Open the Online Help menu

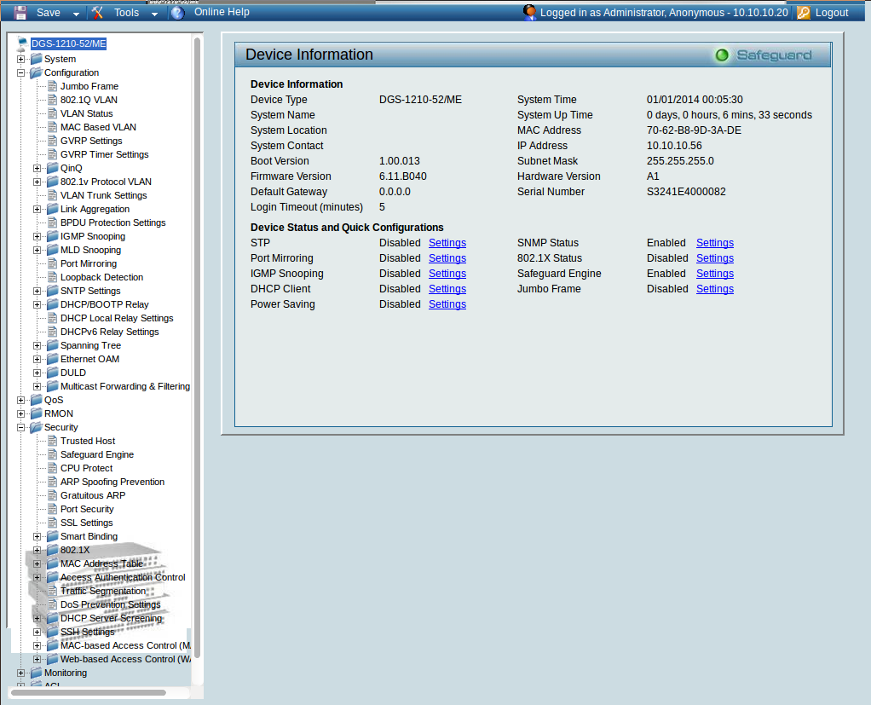click(222, 13)
